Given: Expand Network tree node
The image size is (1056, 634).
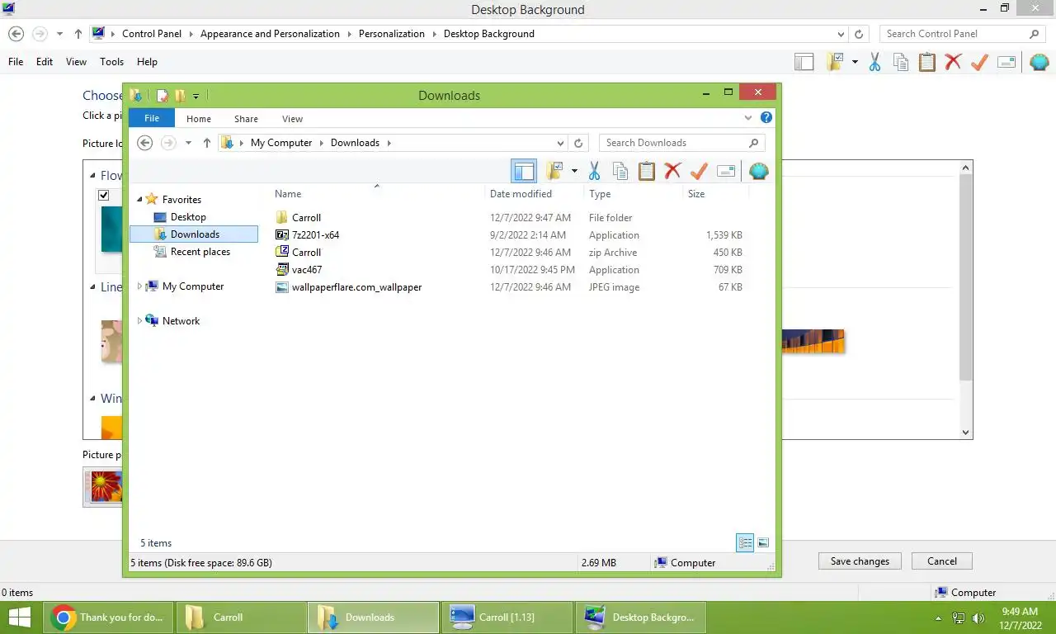Looking at the screenshot, I should click(x=139, y=321).
